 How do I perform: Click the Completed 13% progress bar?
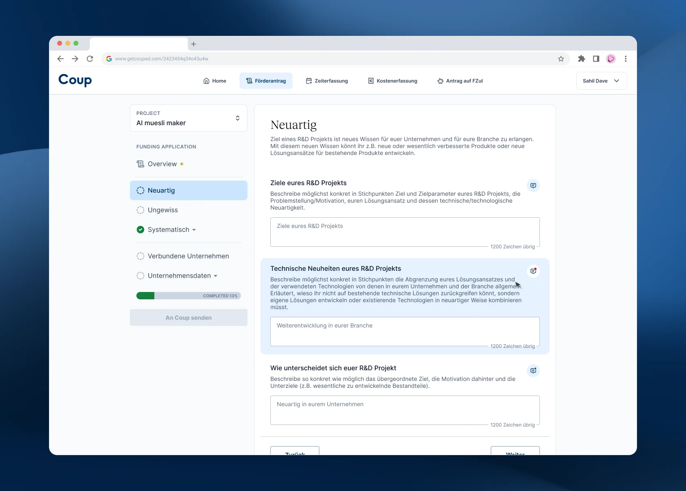(x=189, y=296)
